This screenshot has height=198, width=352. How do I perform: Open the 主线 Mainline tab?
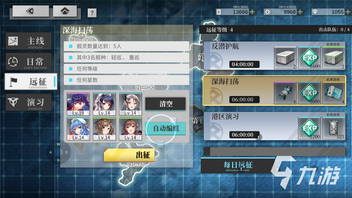point(29,41)
